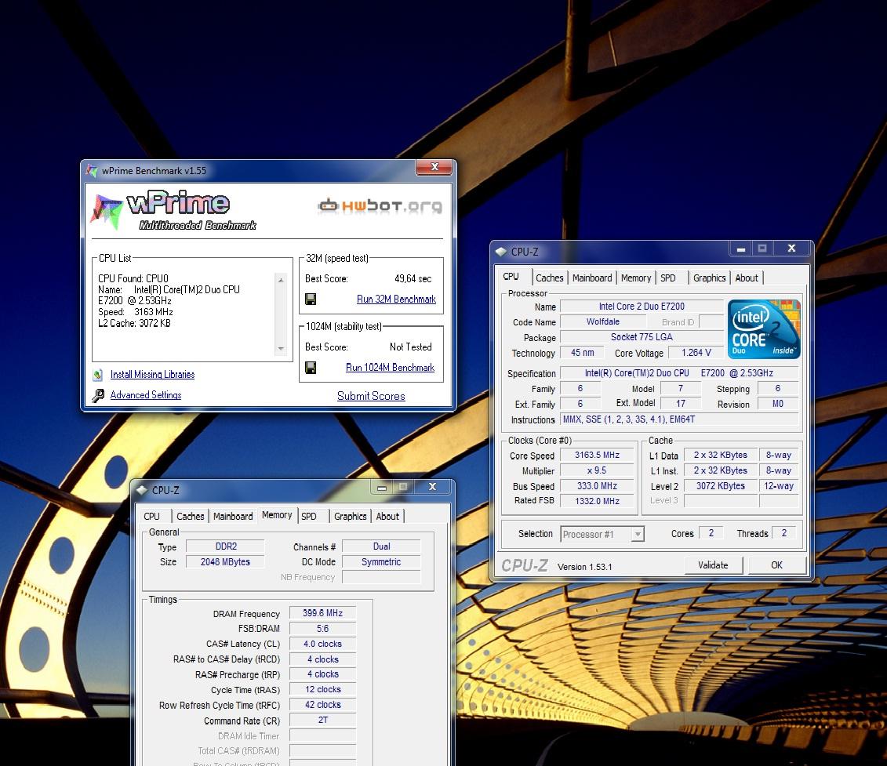Minimize the CPU-Z CPU window
Viewport: 887px width, 766px height.
741,249
